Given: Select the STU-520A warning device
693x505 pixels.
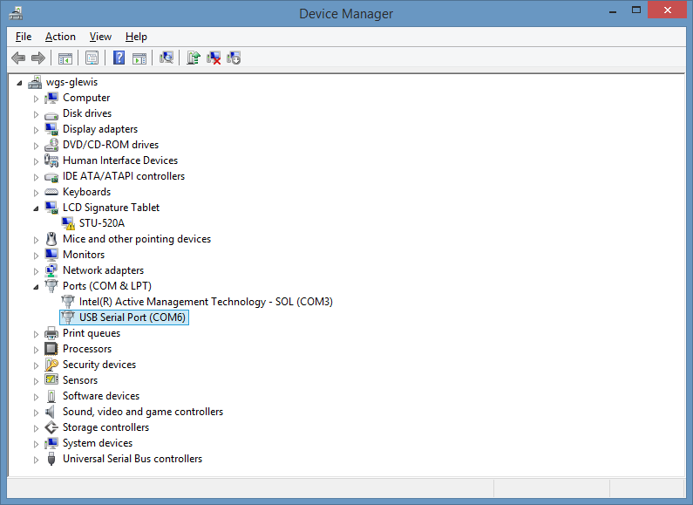Looking at the screenshot, I should click(x=102, y=223).
